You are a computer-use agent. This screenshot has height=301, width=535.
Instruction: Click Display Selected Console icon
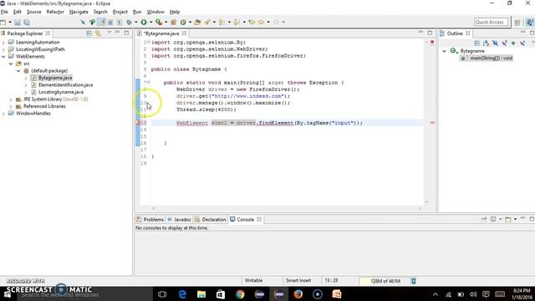pyautogui.click(x=493, y=219)
